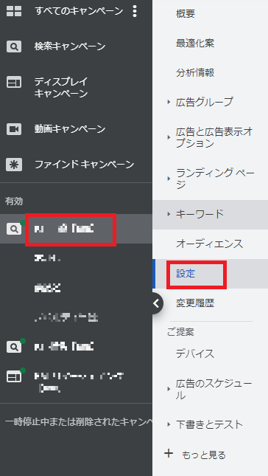Open the 広告のスケジュール page
This screenshot has width=268, height=476.
tap(214, 390)
